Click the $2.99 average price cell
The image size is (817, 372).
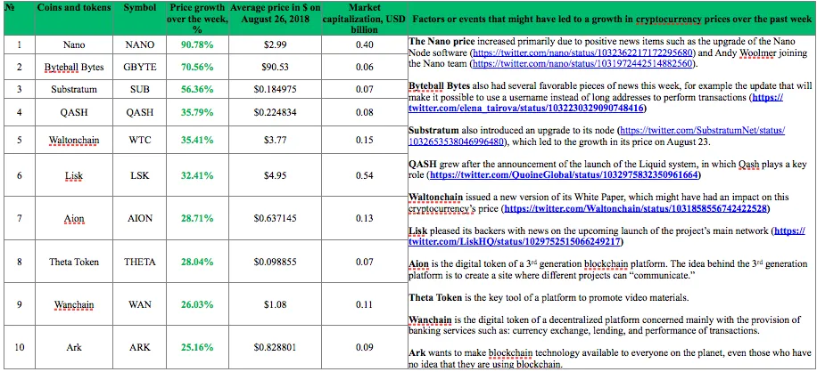point(275,44)
